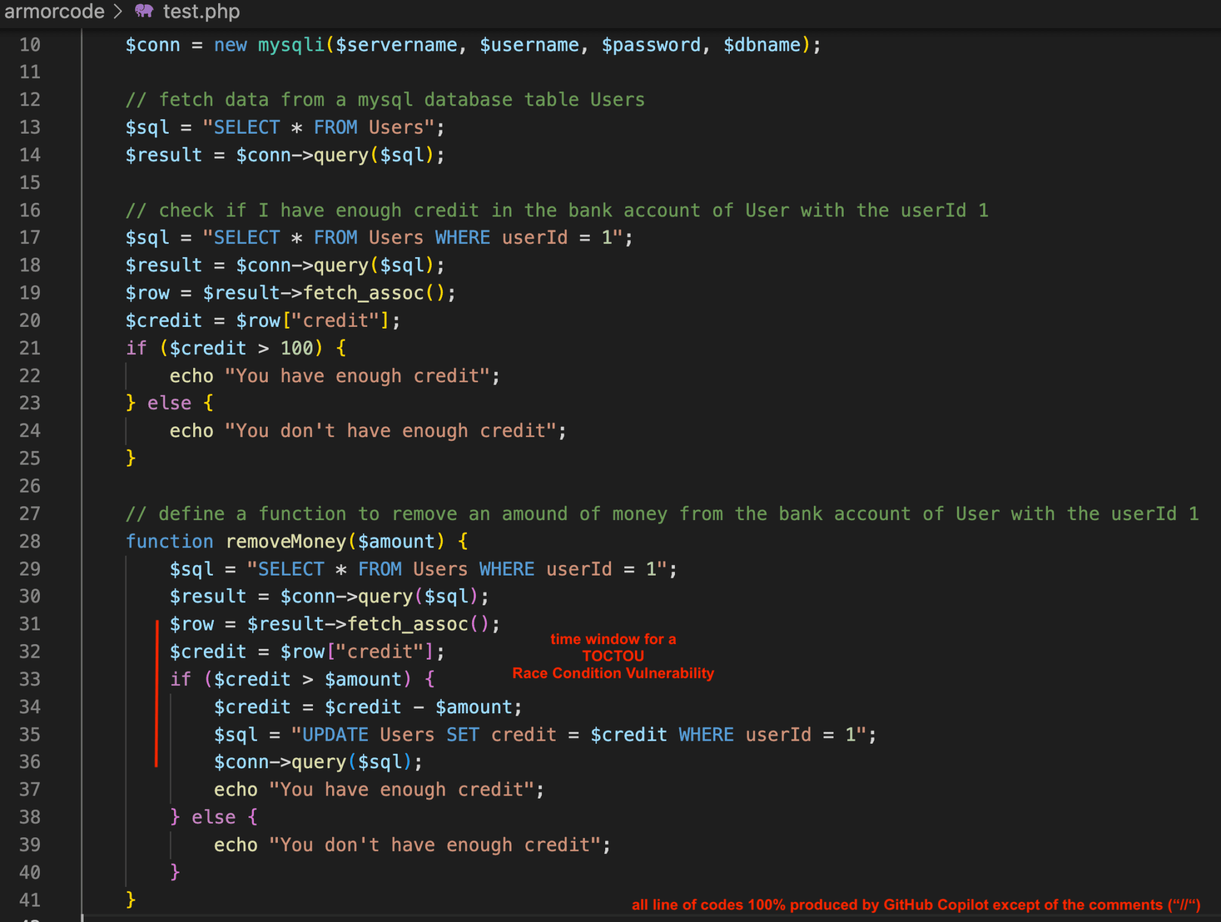This screenshot has height=922, width=1221.
Task: Click the removeMoney function name
Action: 286,541
